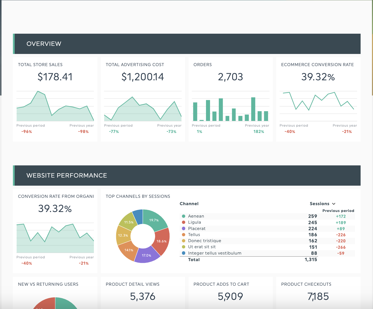The image size is (373, 309).
Task: Click the -96% previous period sales change
Action: click(x=27, y=132)
